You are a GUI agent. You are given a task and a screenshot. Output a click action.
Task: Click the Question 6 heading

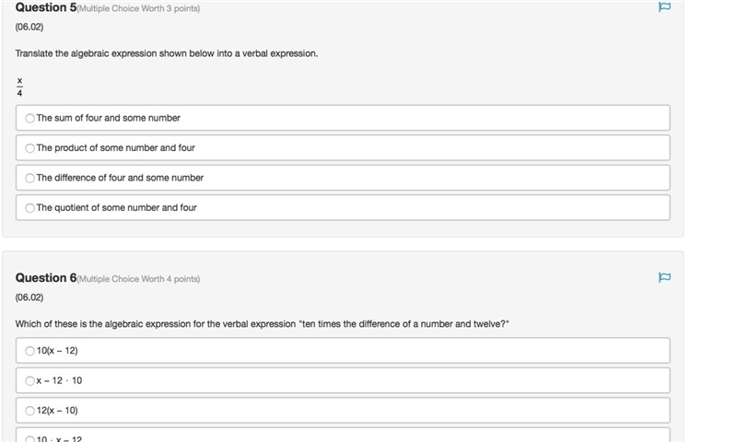coord(45,277)
